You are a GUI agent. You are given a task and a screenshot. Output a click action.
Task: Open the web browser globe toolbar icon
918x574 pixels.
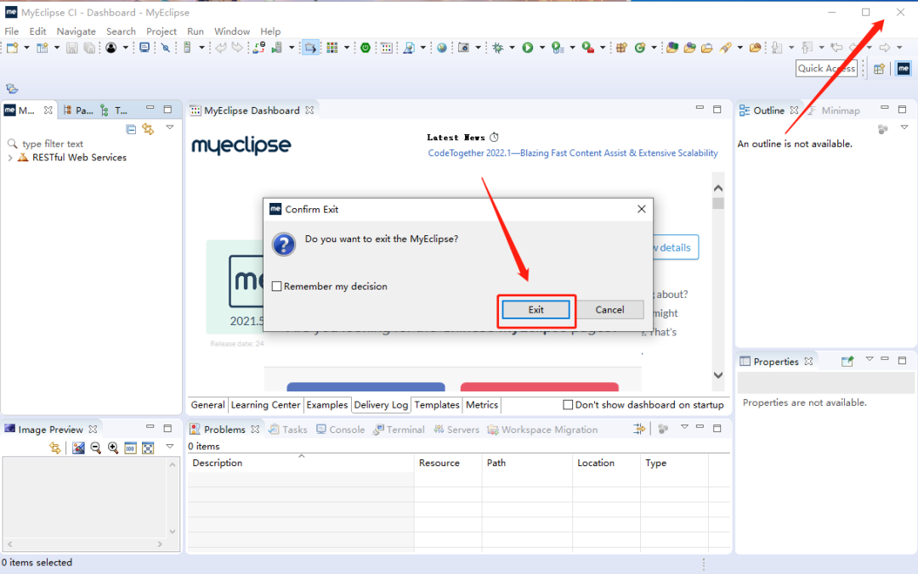[442, 48]
